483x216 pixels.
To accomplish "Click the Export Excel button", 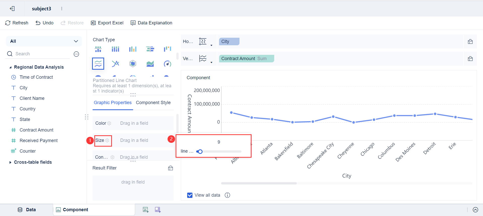I will click(x=107, y=23).
